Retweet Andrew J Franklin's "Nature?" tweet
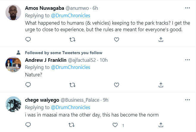Image resolution: width=196 pixels, height=132 pixels. tap(72, 85)
